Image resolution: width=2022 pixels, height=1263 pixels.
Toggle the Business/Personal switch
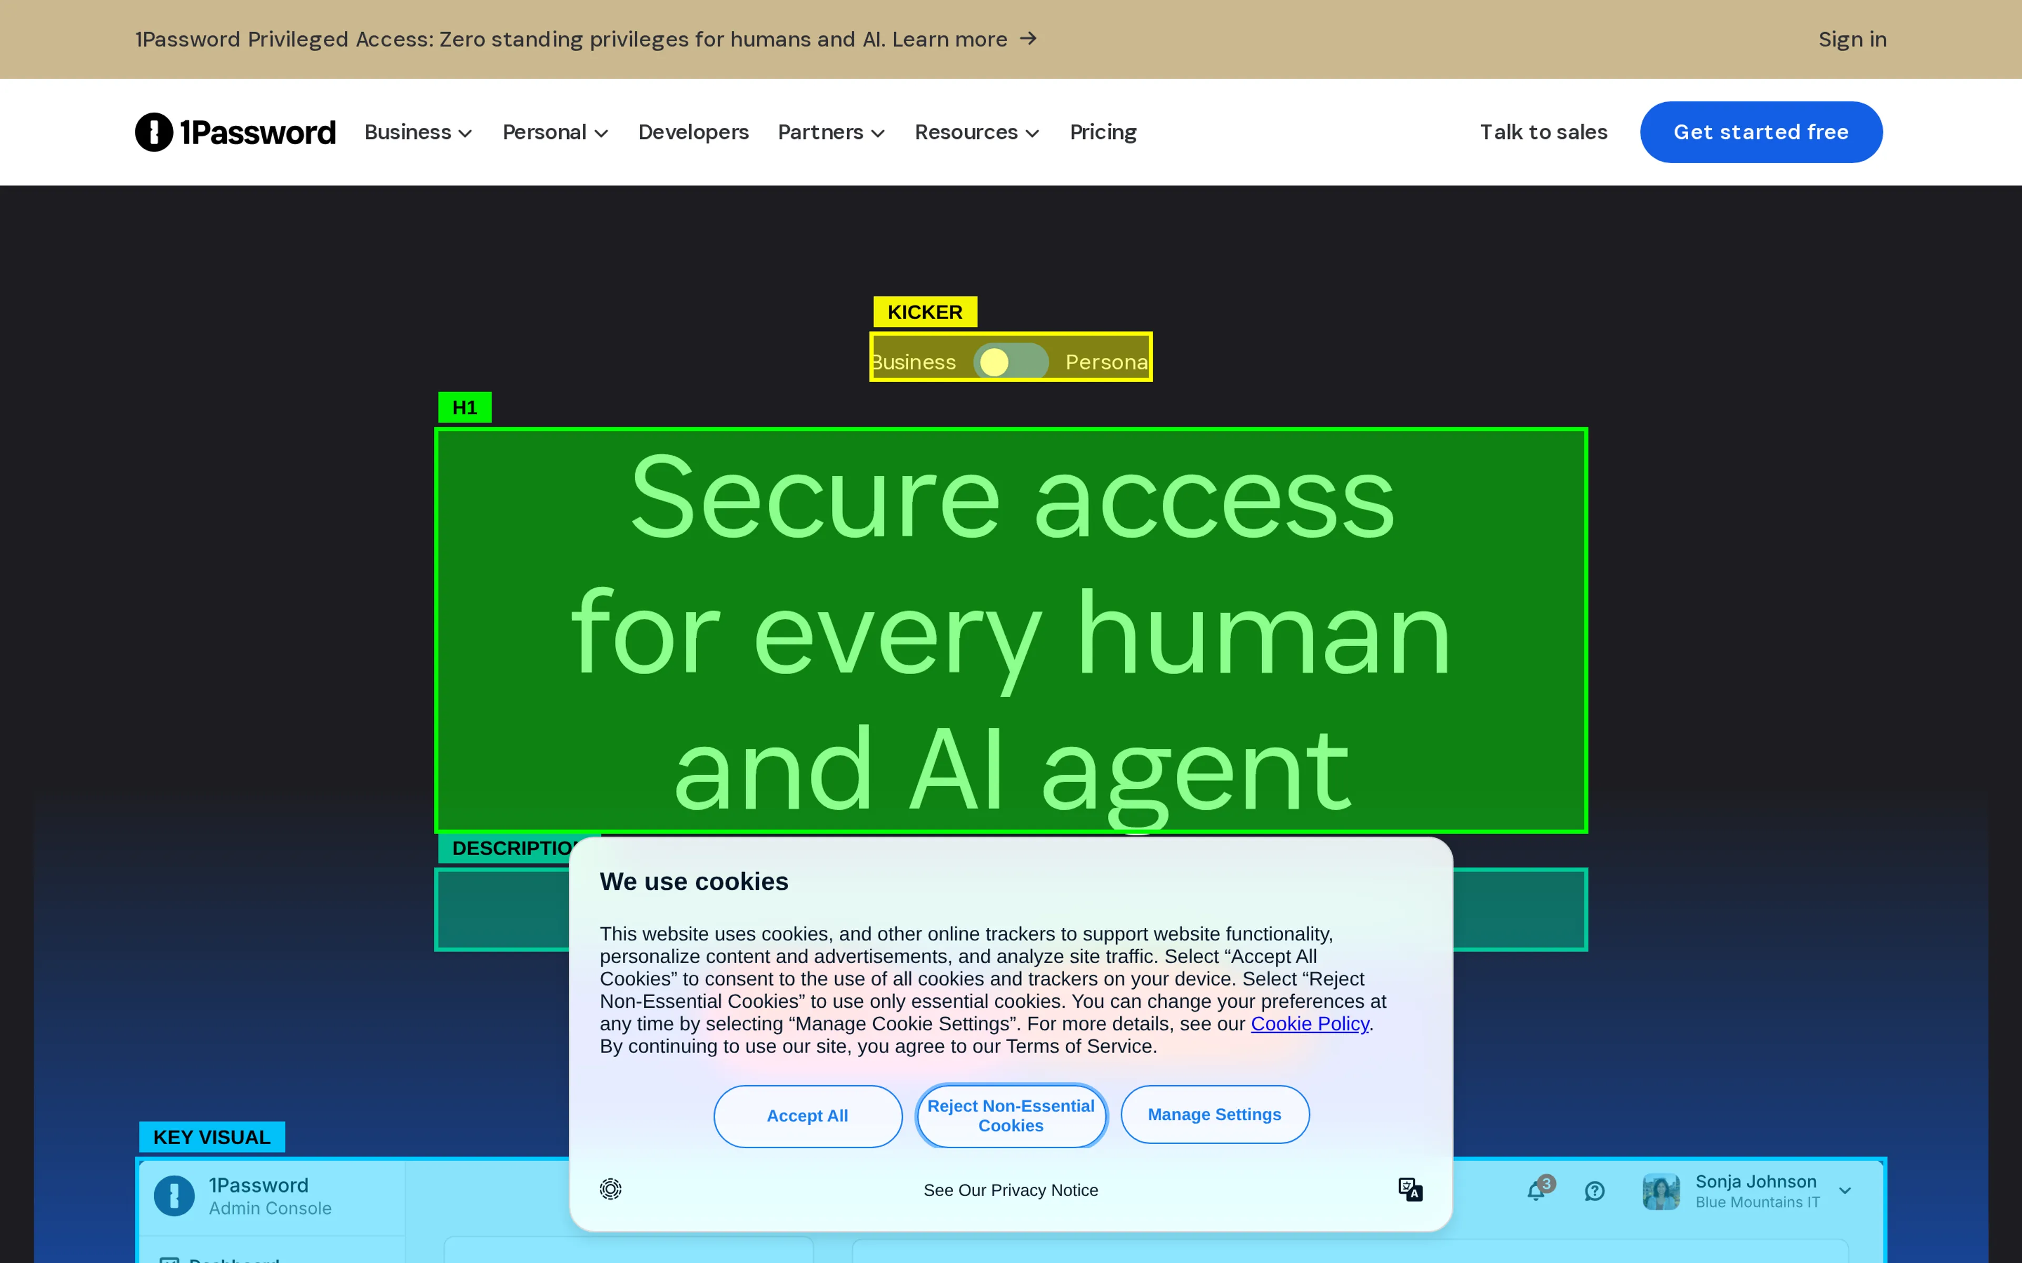(1010, 362)
